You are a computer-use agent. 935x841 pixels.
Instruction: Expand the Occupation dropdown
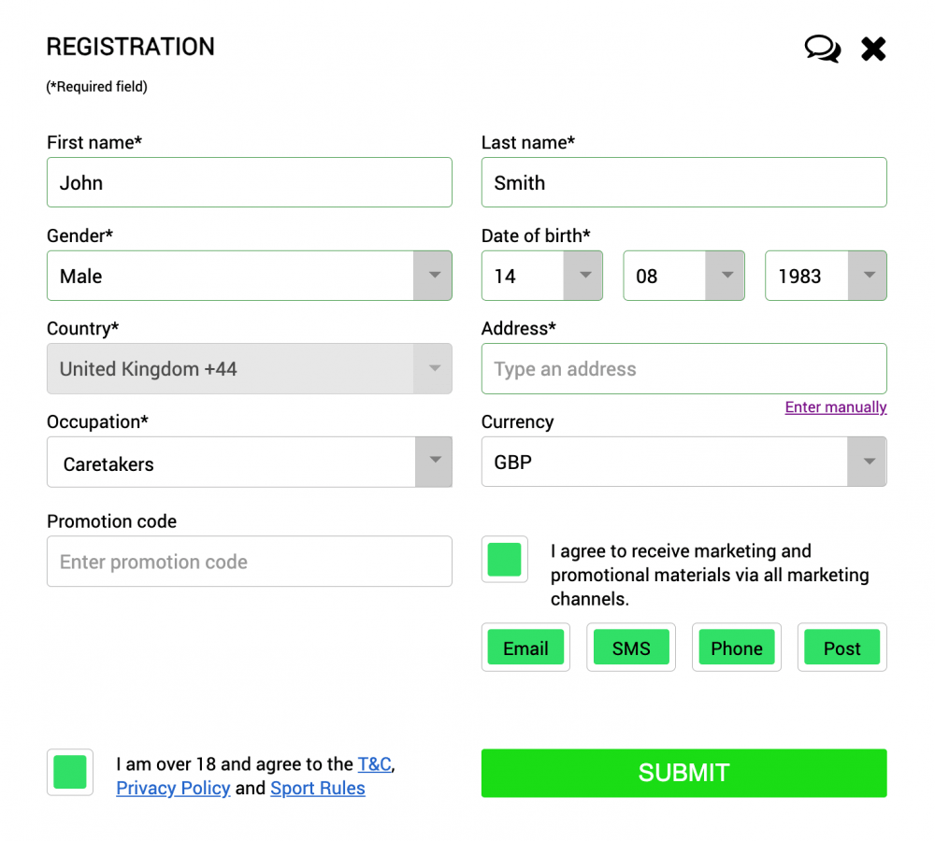coord(433,462)
